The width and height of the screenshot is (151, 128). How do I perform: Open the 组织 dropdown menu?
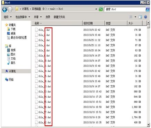click(8, 17)
